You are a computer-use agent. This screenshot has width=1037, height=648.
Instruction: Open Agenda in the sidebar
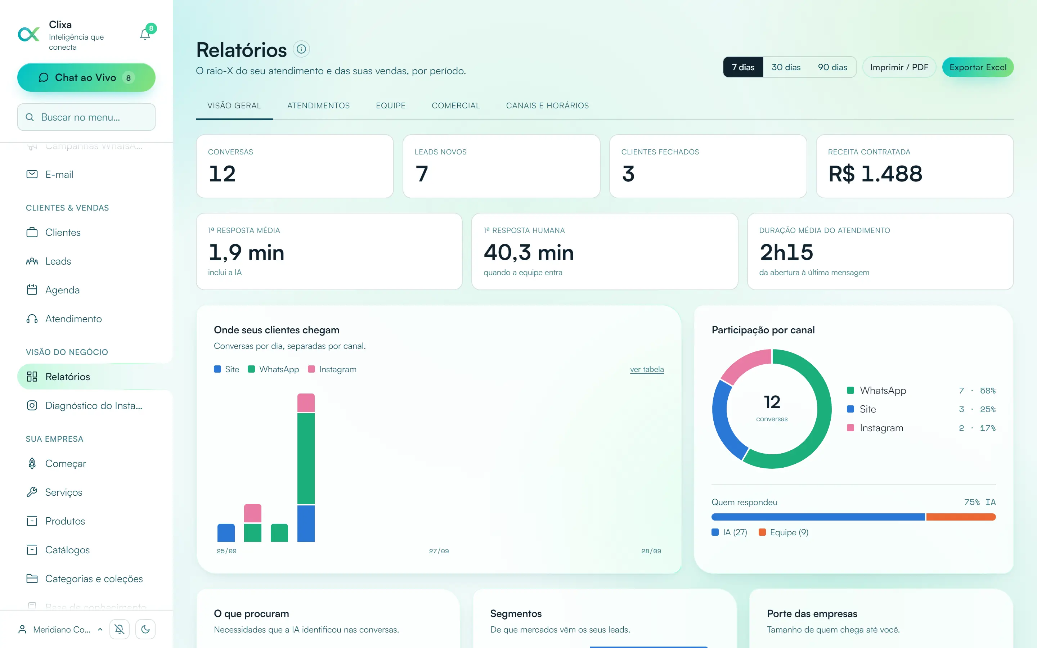pos(86,290)
